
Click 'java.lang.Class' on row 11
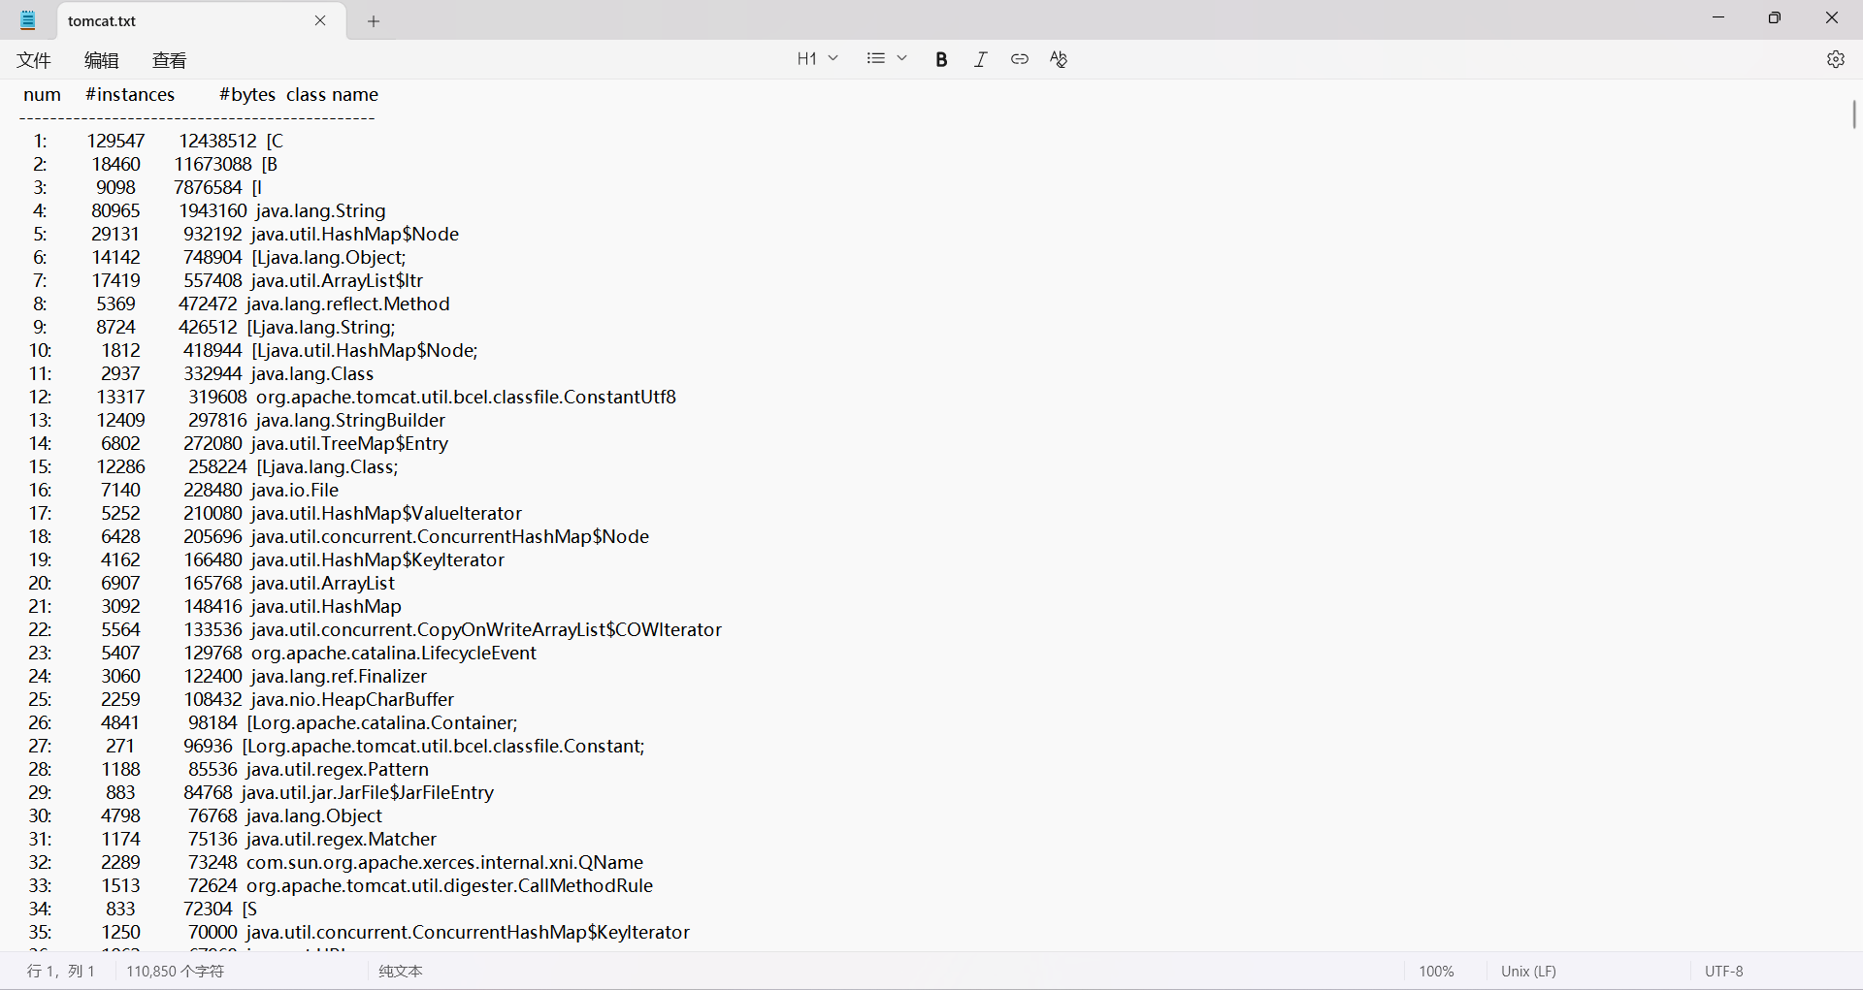pyautogui.click(x=311, y=373)
